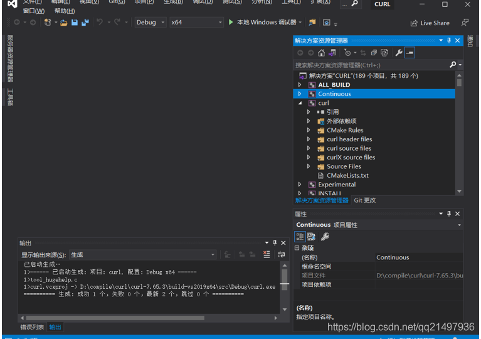Screen dimensions: 481x339
Task: Open properties via the wrench icon in Solution Explorer
Action: [x=399, y=53]
